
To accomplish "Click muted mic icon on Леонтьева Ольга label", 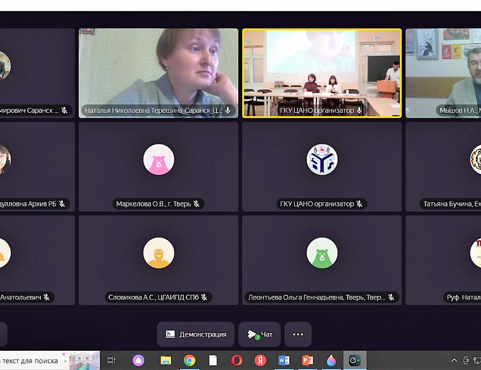I will pos(391,297).
